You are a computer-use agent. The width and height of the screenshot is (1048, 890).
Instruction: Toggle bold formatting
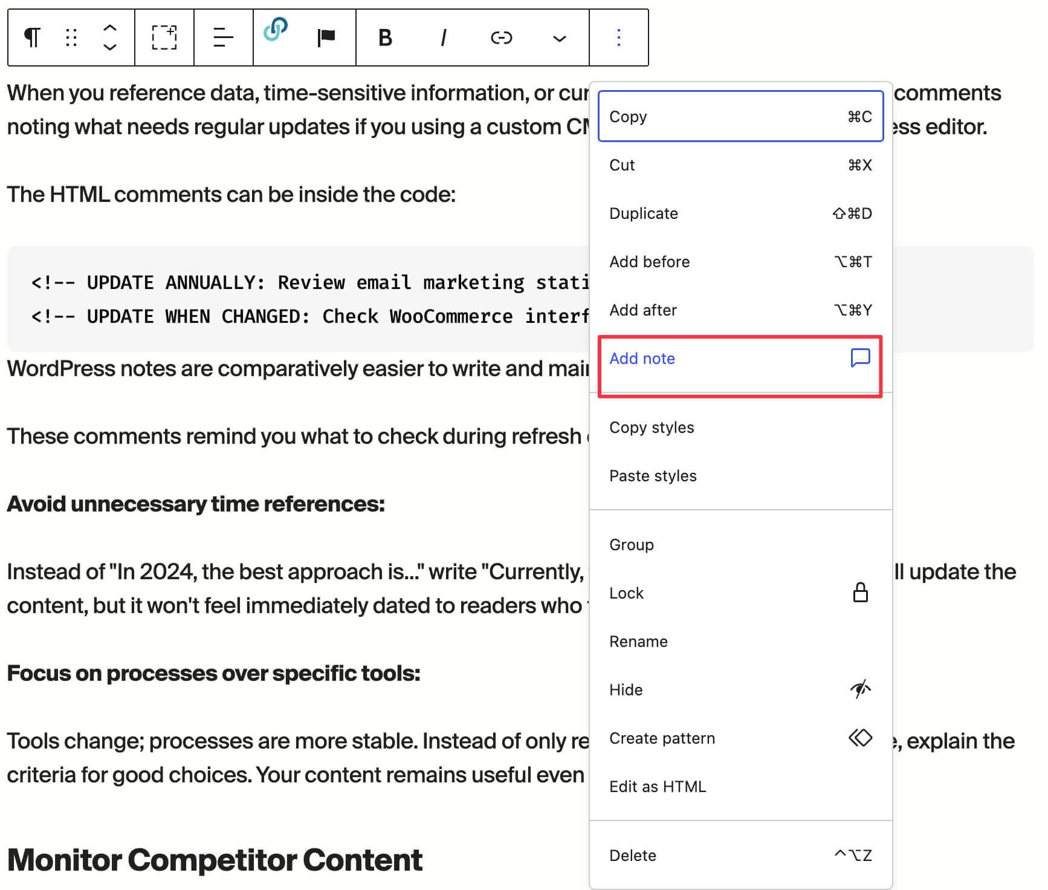(x=384, y=37)
